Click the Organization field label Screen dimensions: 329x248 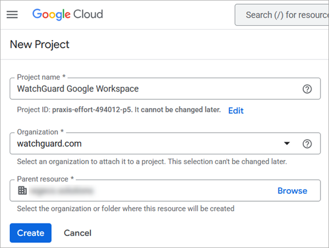coord(40,132)
